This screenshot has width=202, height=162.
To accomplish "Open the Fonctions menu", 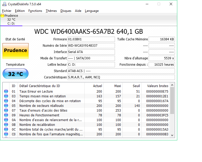I will point(35,11).
